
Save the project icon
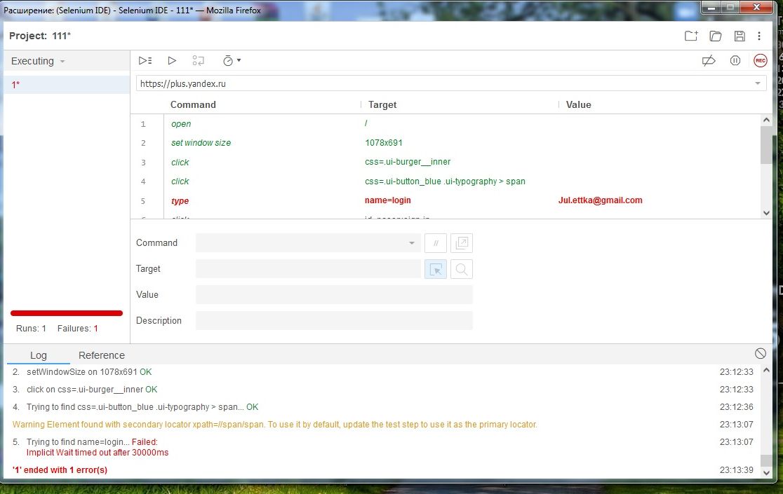coord(739,36)
